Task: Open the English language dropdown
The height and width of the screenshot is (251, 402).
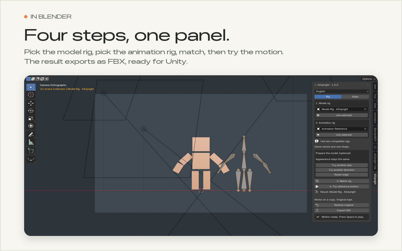Action: coord(342,91)
